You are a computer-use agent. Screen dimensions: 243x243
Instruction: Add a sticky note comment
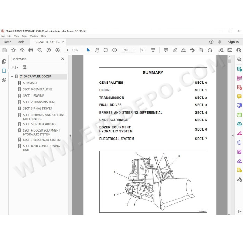coord(166,50)
